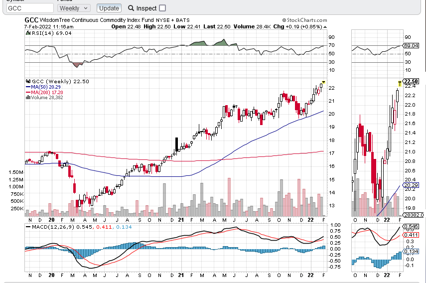426x283 pixels.
Task: Click the GCC symbol input field
Action: click(x=31, y=8)
